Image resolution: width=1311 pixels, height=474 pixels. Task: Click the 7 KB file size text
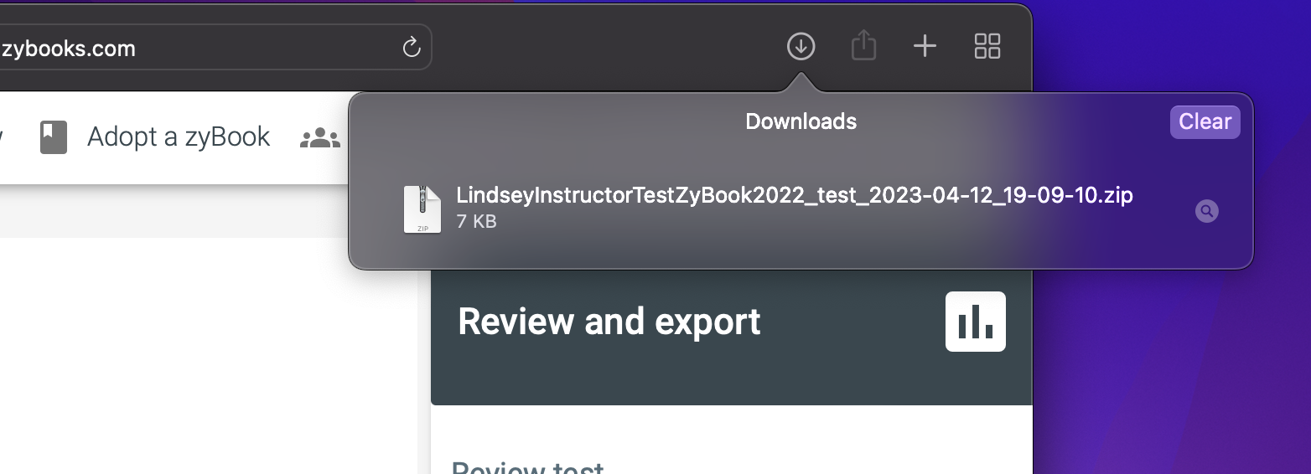tap(476, 222)
